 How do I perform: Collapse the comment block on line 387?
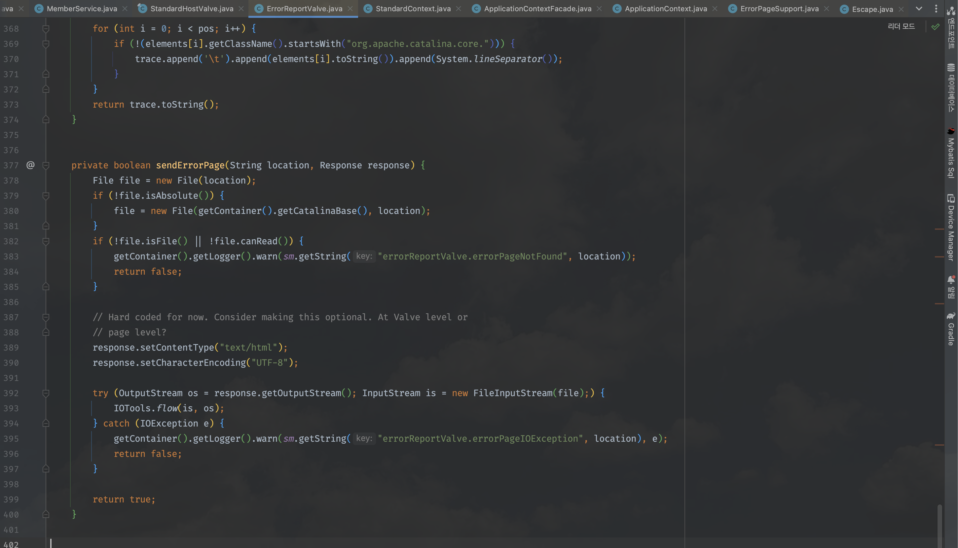46,317
